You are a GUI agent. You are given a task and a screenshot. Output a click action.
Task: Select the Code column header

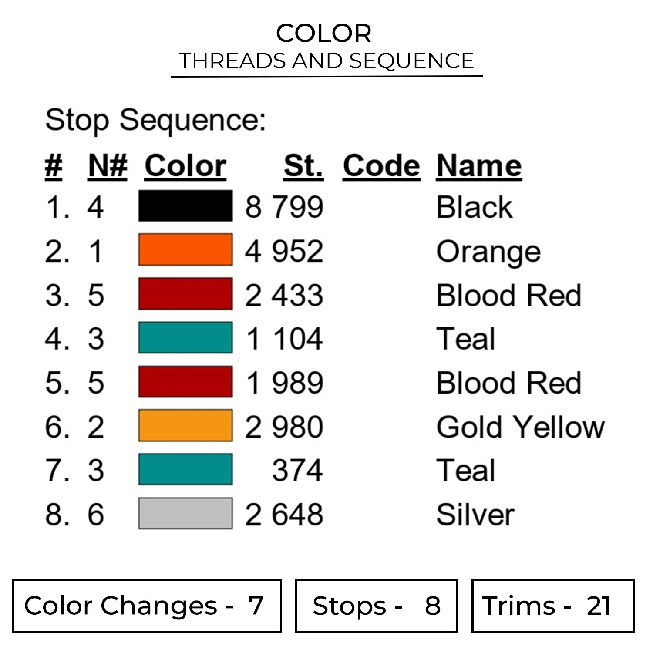click(381, 166)
